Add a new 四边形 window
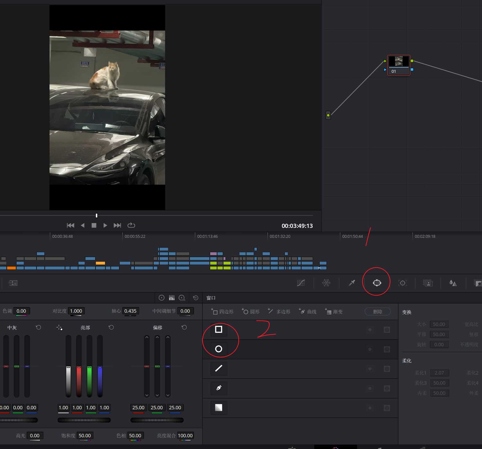Image resolution: width=482 pixels, height=449 pixels. [x=222, y=312]
